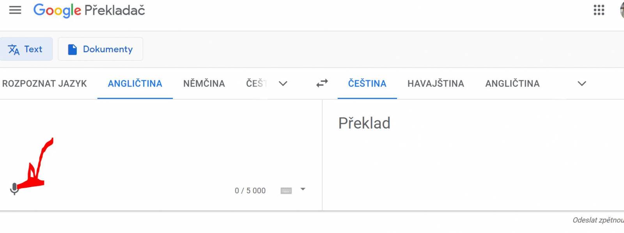
Task: Select ROZPOZNAT JAZYK source tab
Action: (x=44, y=83)
